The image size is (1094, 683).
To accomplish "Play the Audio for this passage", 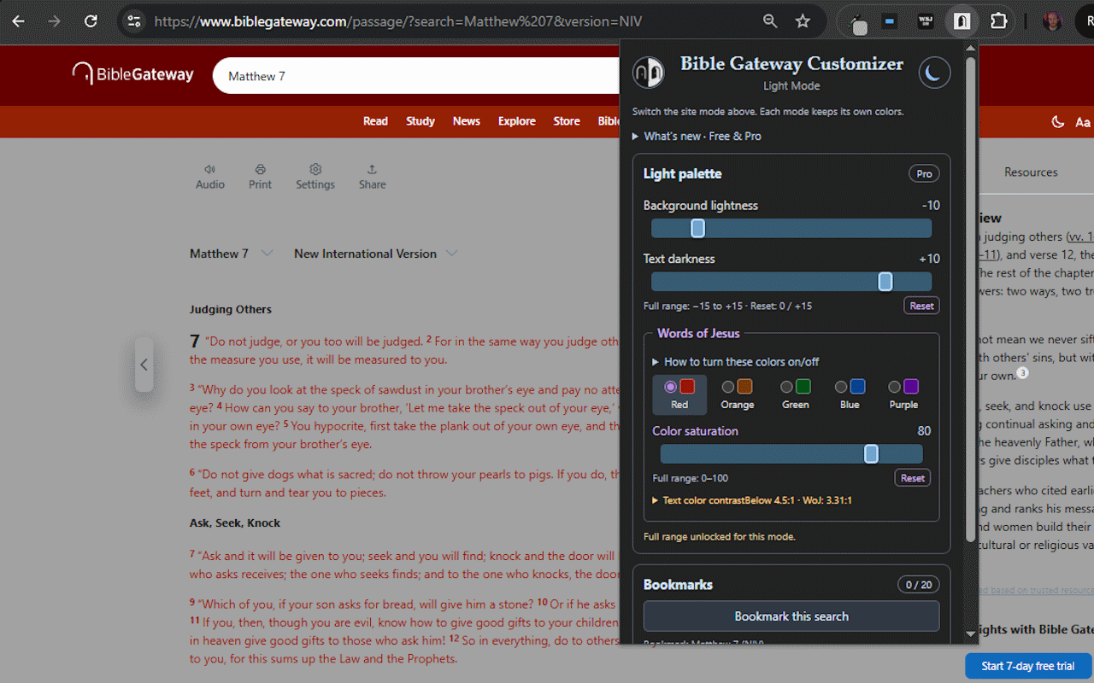I will [x=210, y=177].
